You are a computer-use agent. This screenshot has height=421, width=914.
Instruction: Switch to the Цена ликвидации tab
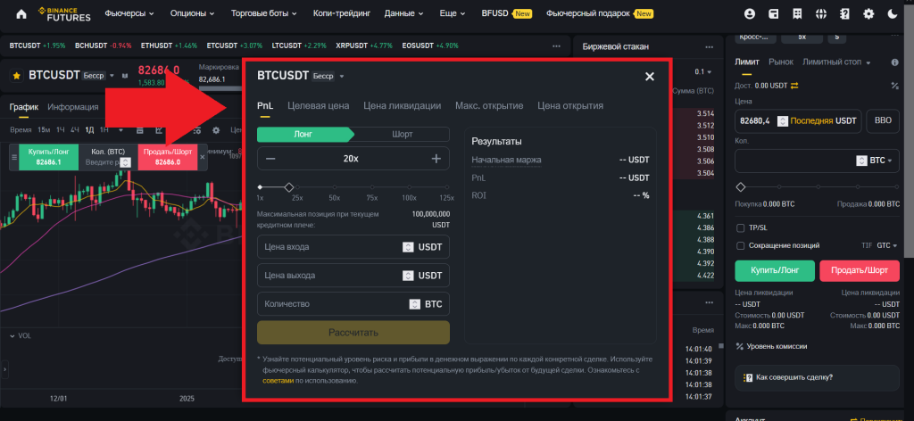click(x=403, y=105)
